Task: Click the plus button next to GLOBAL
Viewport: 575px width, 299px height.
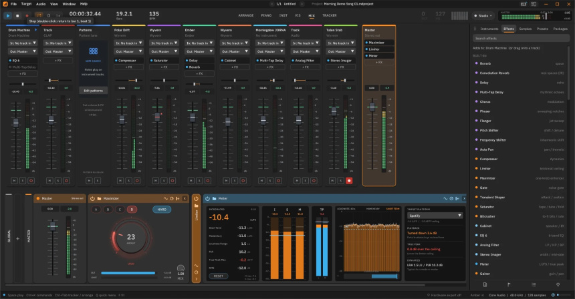Action: click(17, 239)
